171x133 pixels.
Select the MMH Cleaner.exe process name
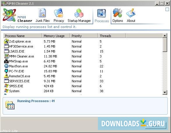click(x=22, y=56)
